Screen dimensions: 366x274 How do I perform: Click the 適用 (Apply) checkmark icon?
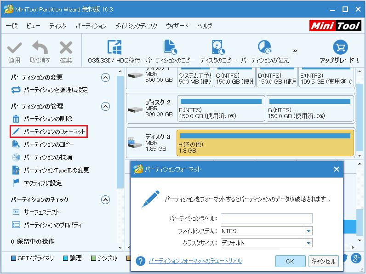(x=14, y=48)
